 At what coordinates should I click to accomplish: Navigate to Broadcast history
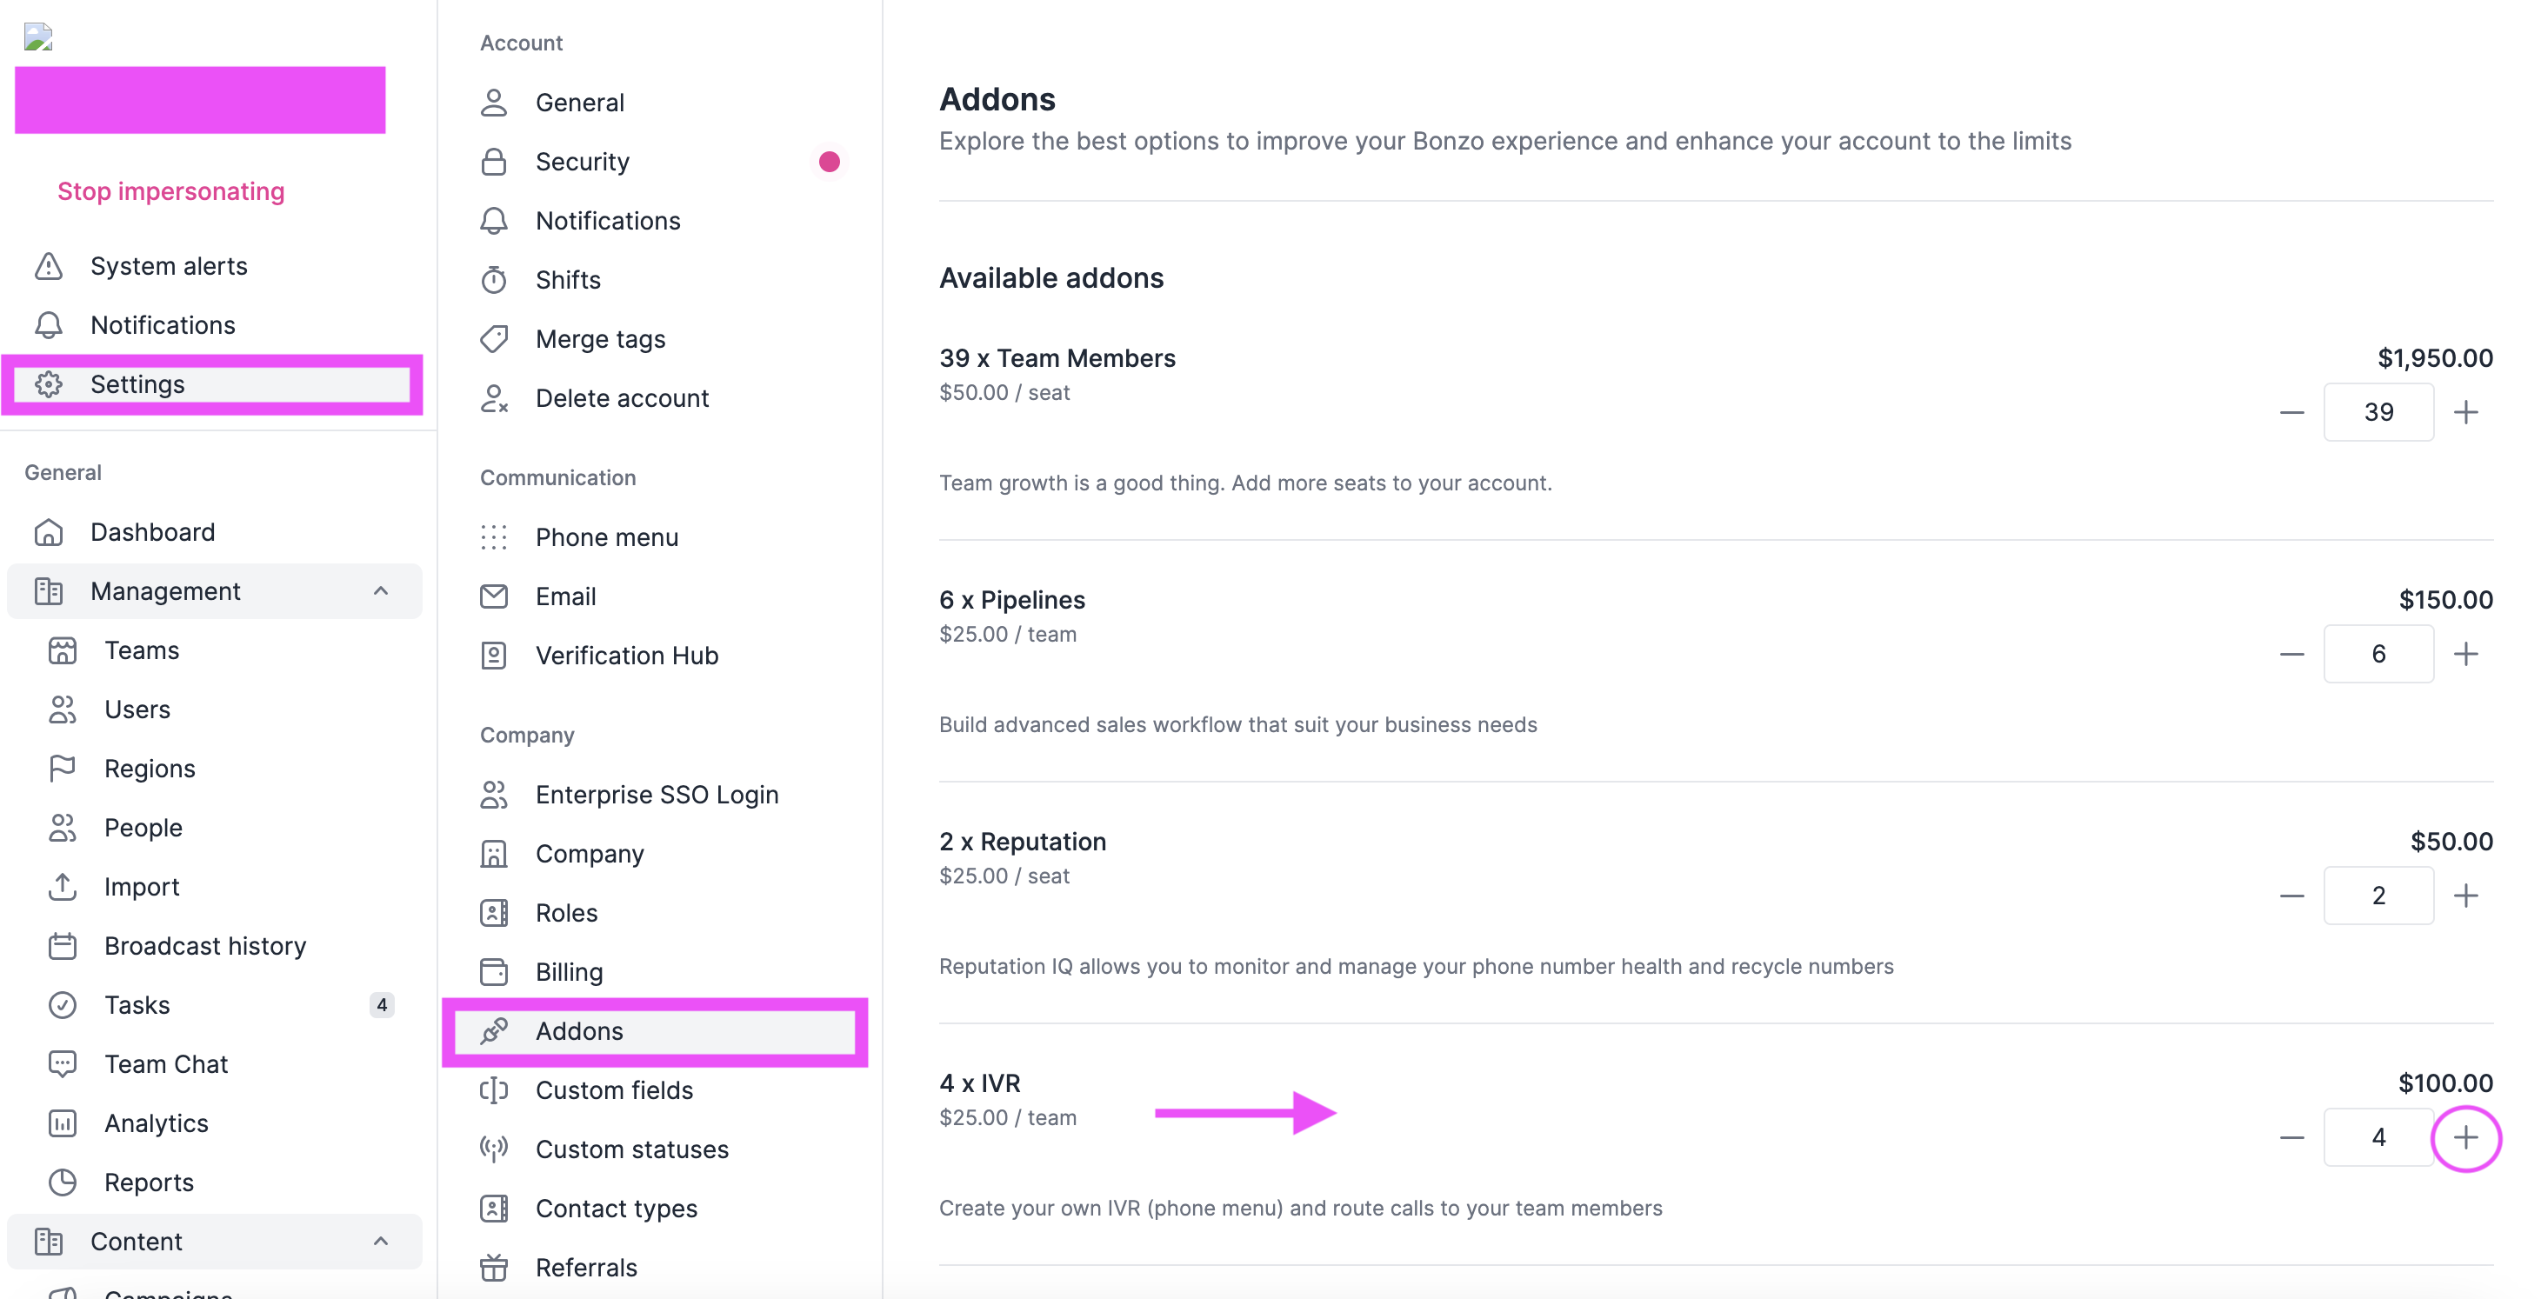[204, 946]
